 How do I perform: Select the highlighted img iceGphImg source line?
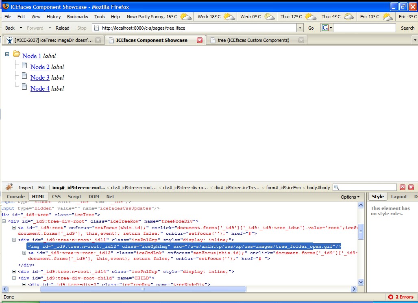[x=184, y=246]
